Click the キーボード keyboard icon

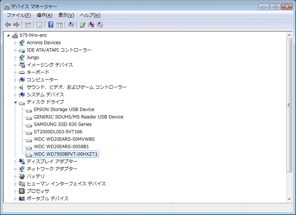[22, 72]
